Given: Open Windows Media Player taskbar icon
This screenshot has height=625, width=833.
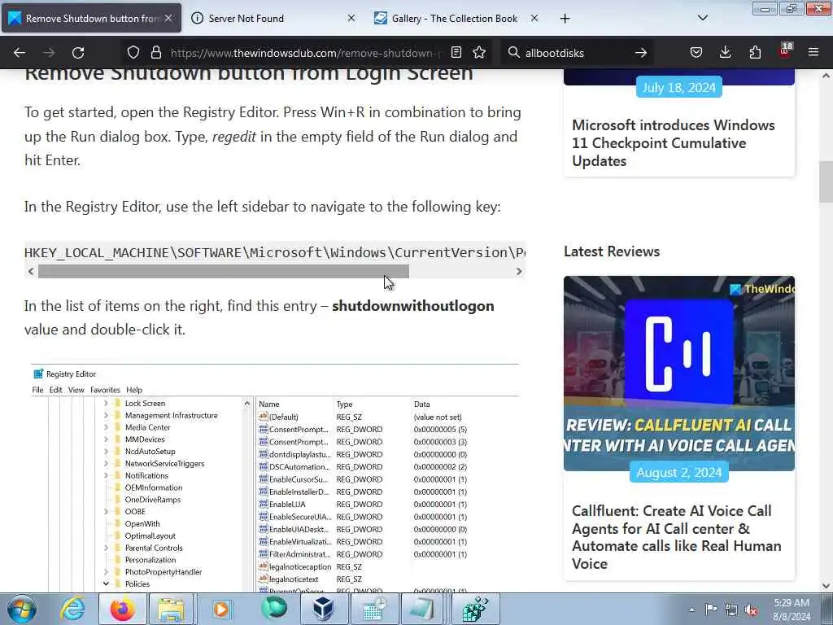Looking at the screenshot, I should point(221,609).
